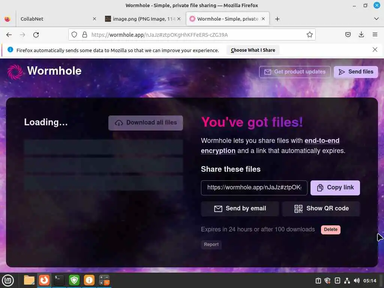
Task: Click the Wormhole title text
Action: 54,71
